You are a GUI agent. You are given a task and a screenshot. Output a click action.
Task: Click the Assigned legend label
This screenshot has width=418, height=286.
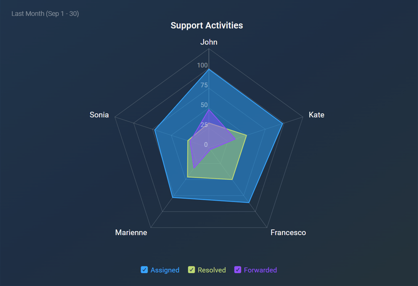pyautogui.click(x=165, y=270)
